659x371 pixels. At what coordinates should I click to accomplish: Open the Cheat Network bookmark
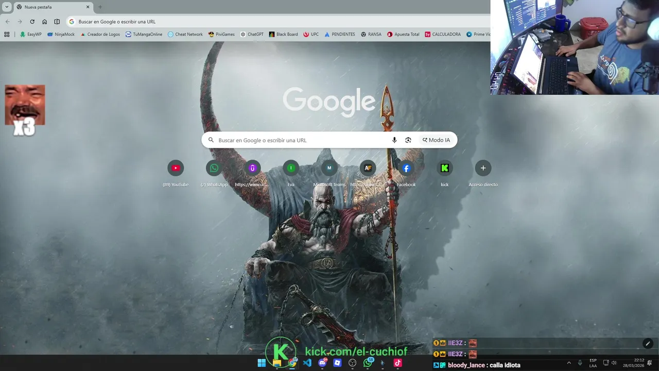185,35
